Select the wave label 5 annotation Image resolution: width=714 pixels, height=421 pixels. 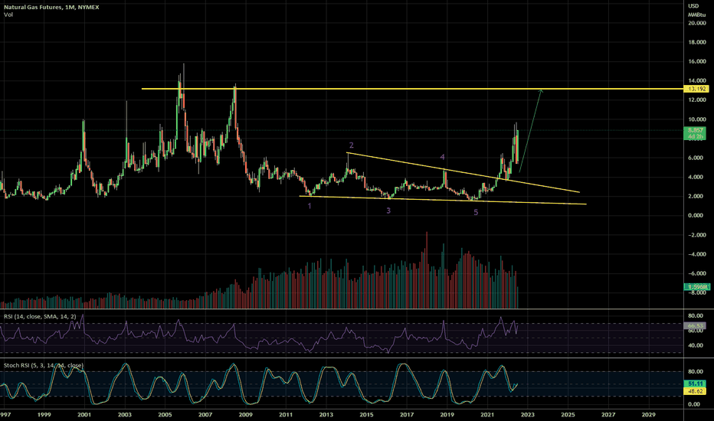point(476,213)
